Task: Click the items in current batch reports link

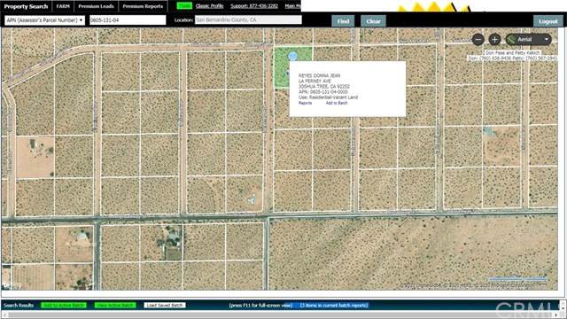Action: (x=334, y=305)
